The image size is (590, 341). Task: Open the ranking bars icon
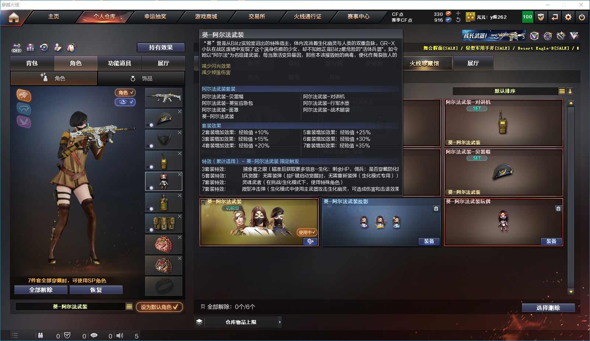(x=31, y=47)
